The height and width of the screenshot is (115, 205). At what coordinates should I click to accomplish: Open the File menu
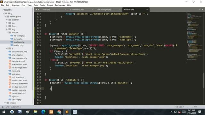click(3, 5)
